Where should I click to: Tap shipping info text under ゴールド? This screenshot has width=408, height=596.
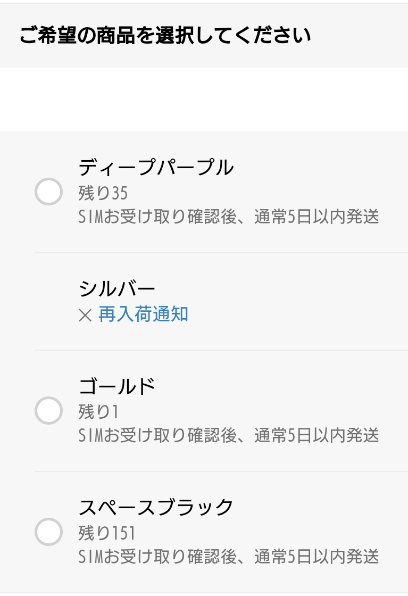coord(228,435)
